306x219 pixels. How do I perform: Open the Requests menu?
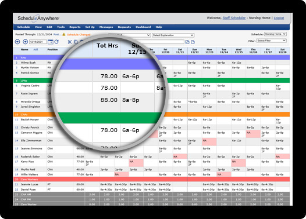click(x=124, y=27)
